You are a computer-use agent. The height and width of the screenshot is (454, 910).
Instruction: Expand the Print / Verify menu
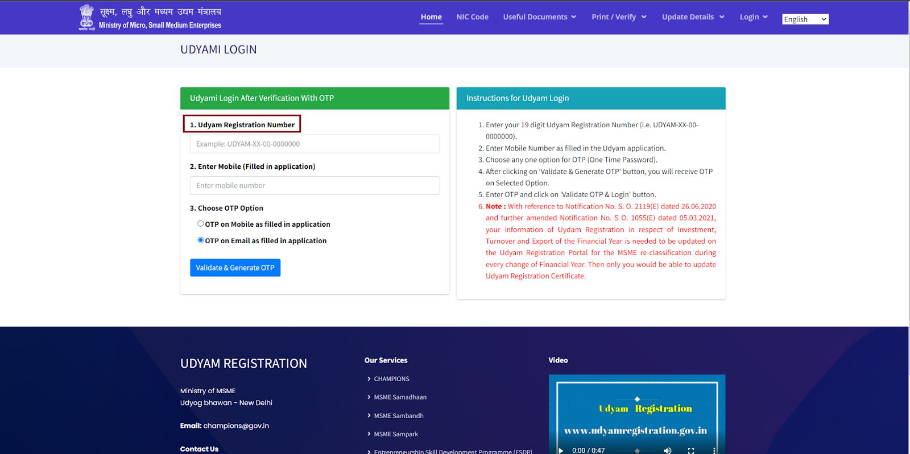pyautogui.click(x=619, y=17)
